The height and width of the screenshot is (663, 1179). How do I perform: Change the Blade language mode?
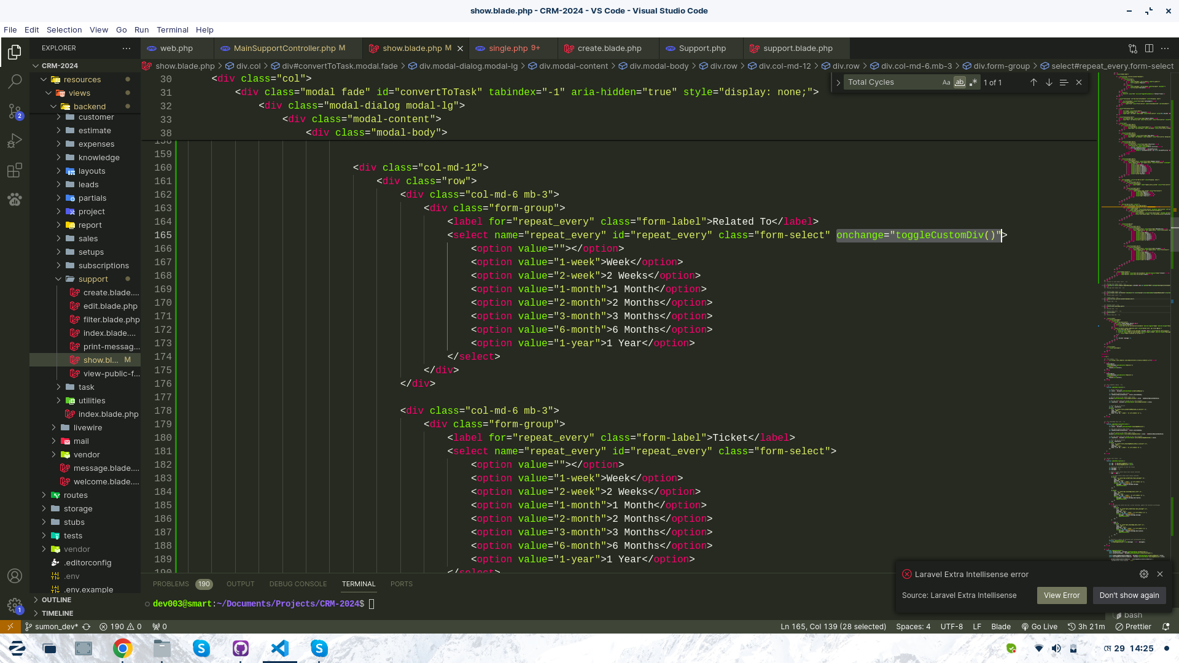[x=1000, y=627]
